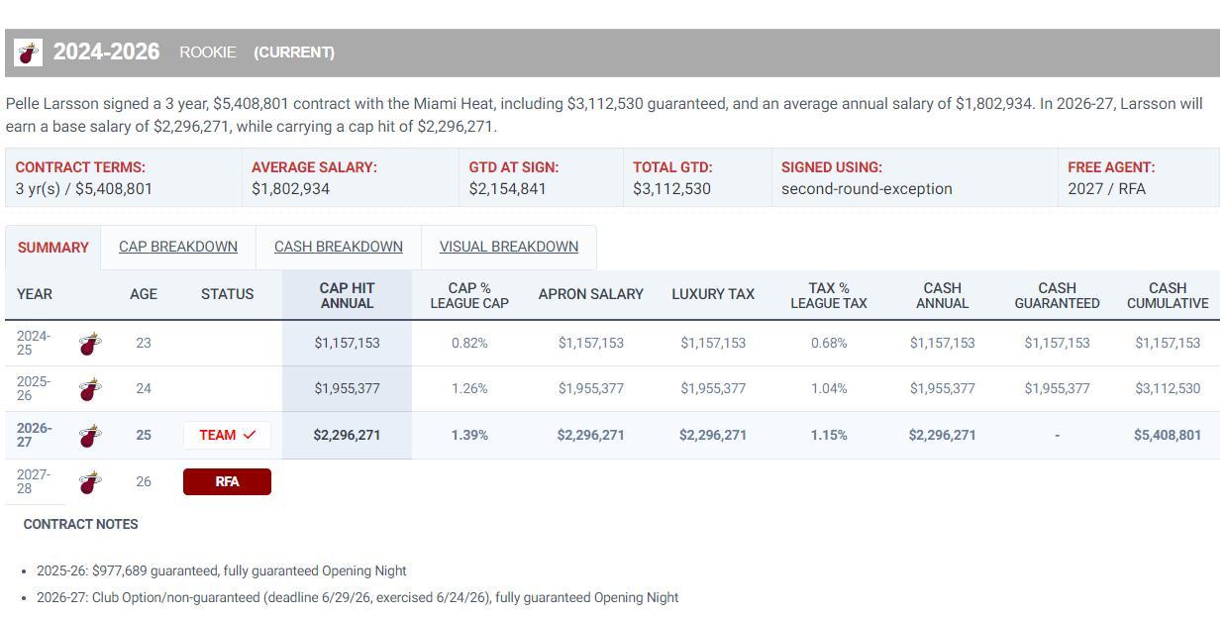Select the red RFA status badge

point(227,481)
